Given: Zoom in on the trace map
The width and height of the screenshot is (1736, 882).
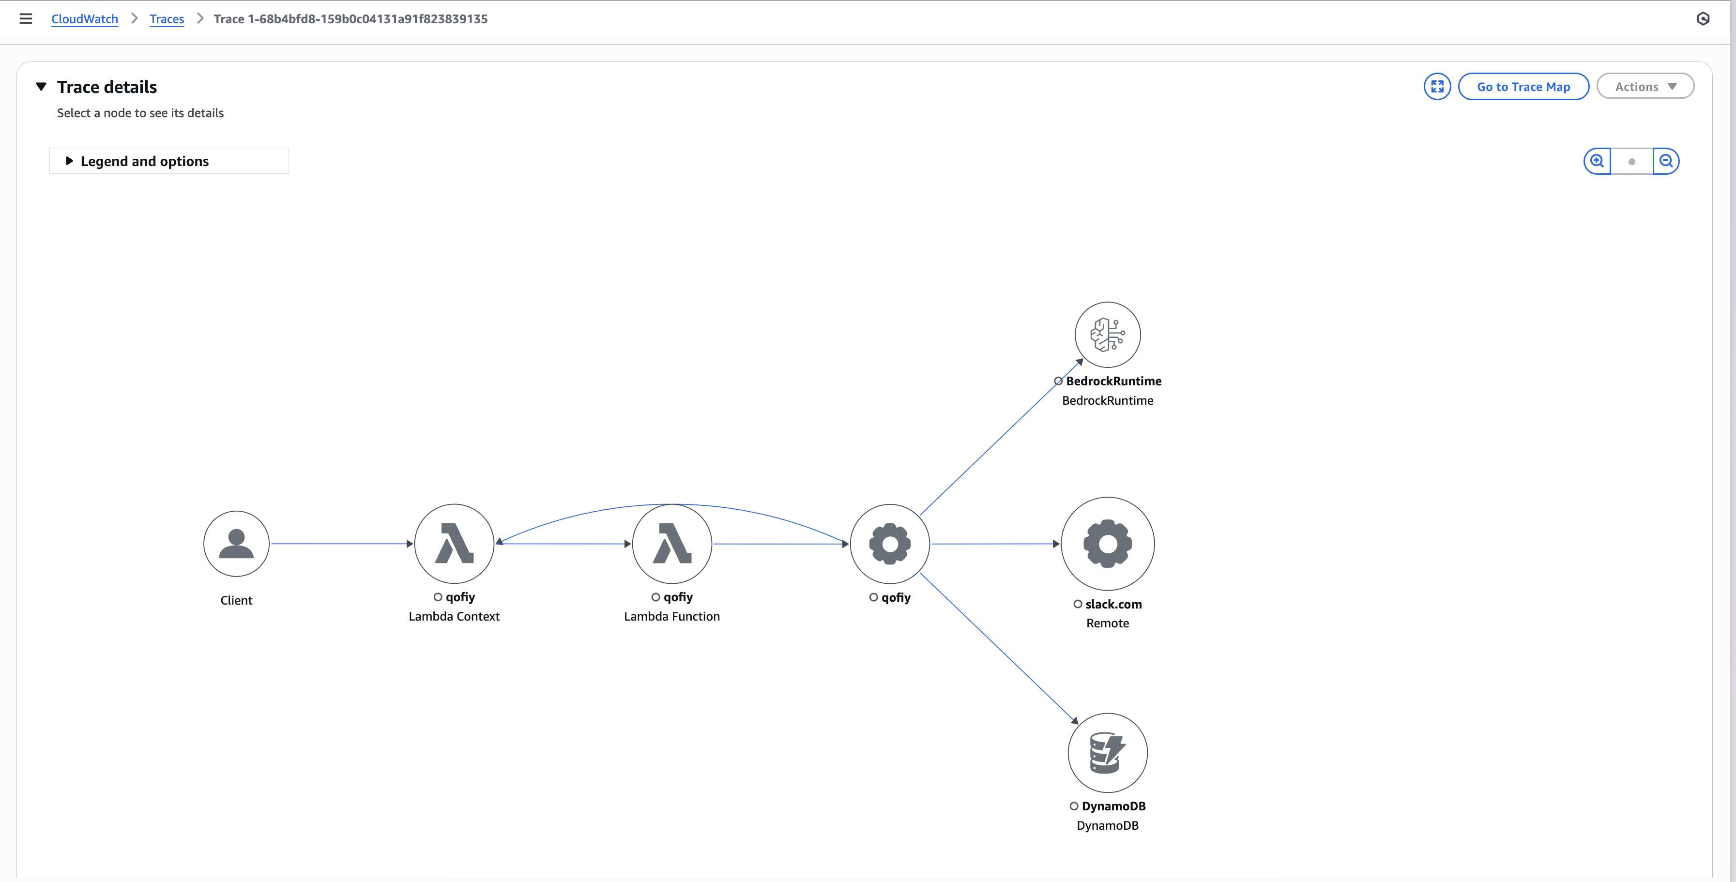Looking at the screenshot, I should click(1597, 161).
